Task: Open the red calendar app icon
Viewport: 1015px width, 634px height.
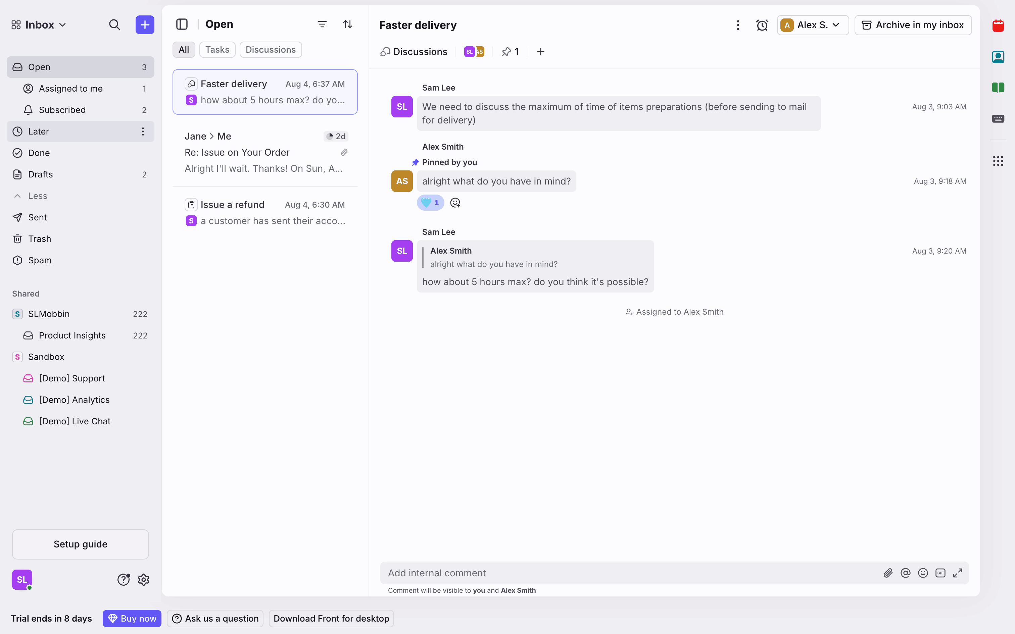Action: pos(998,26)
